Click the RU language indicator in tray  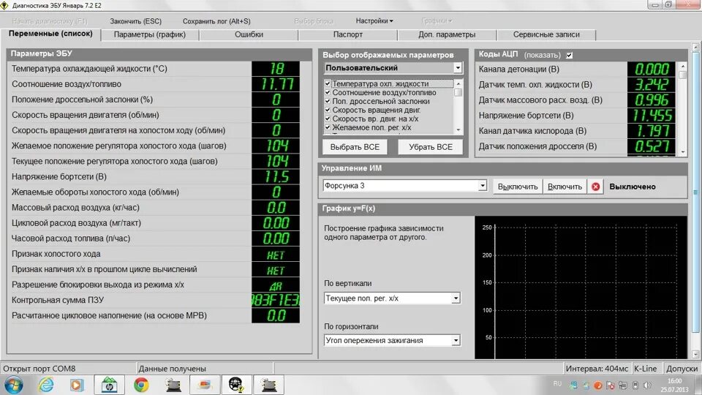click(x=557, y=384)
